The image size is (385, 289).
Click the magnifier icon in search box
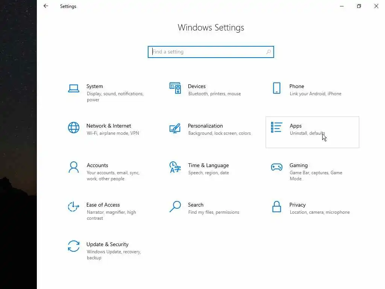pyautogui.click(x=268, y=52)
